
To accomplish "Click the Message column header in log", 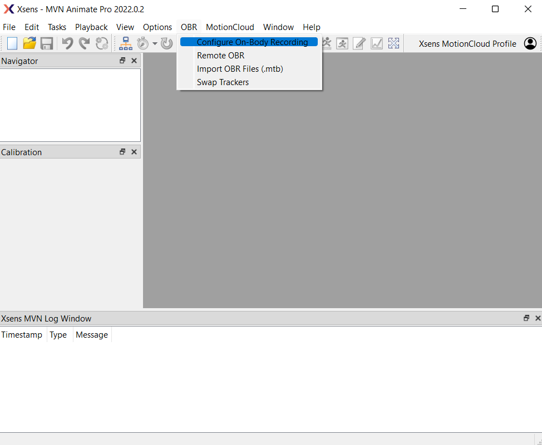I will coord(92,335).
